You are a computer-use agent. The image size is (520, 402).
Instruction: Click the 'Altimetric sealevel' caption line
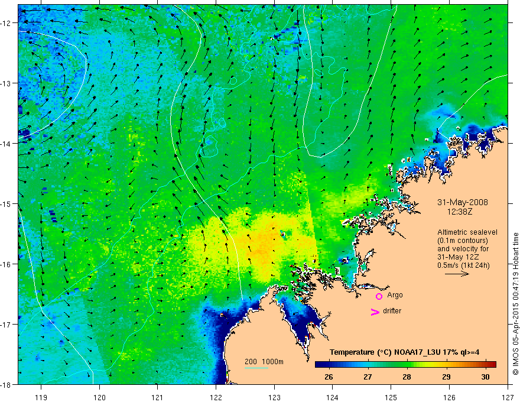[467, 232]
